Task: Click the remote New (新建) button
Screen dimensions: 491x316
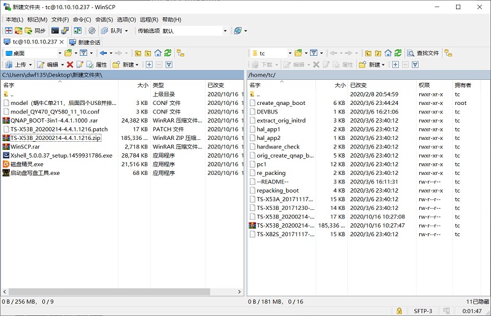Action: [369, 64]
